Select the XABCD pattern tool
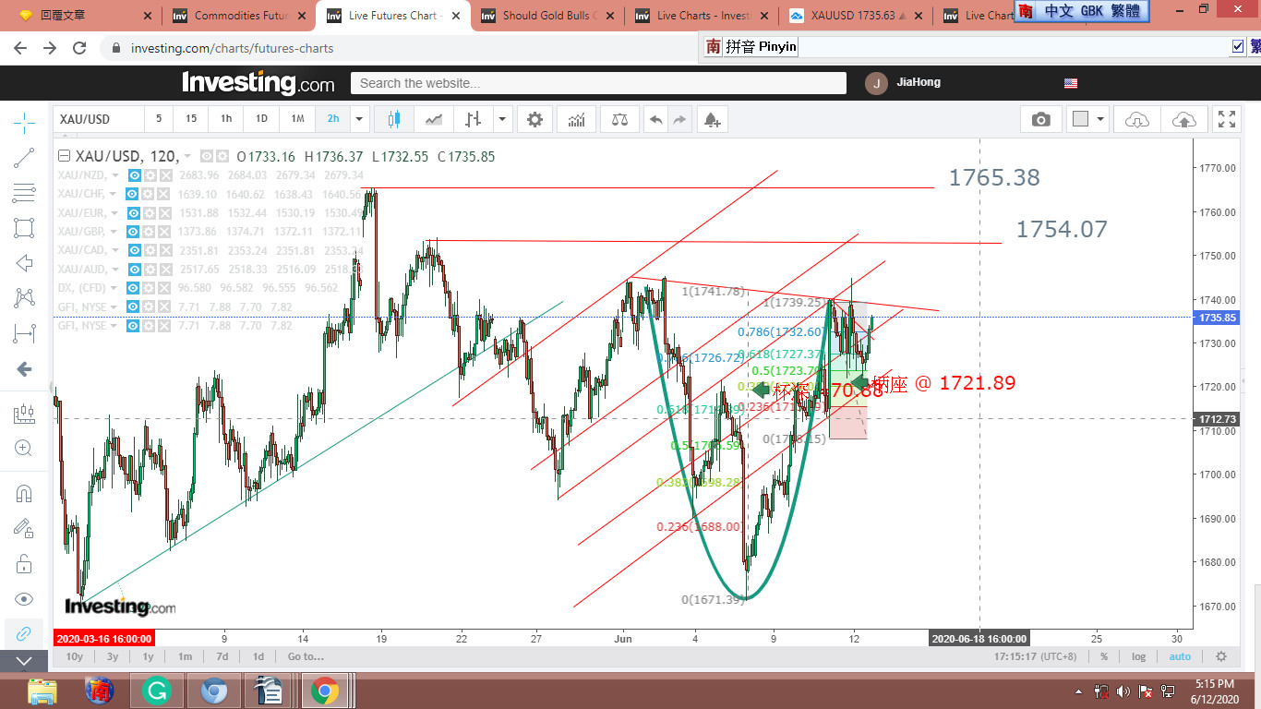 24,298
